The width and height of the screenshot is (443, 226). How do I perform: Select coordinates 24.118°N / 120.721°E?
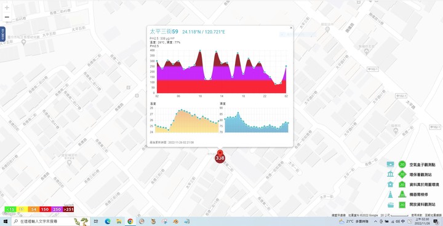tap(204, 32)
